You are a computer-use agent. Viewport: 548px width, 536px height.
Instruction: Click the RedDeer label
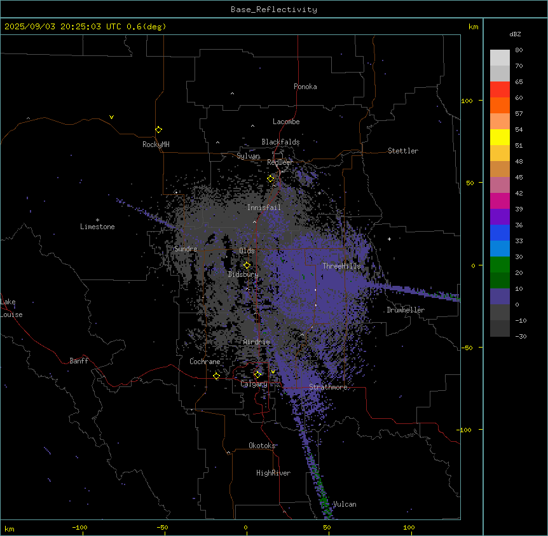pos(280,162)
